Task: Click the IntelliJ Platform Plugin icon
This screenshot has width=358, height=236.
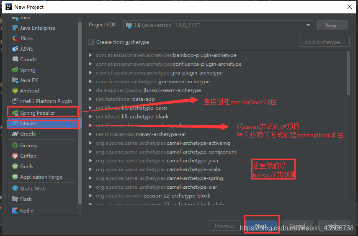Action: 15,101
